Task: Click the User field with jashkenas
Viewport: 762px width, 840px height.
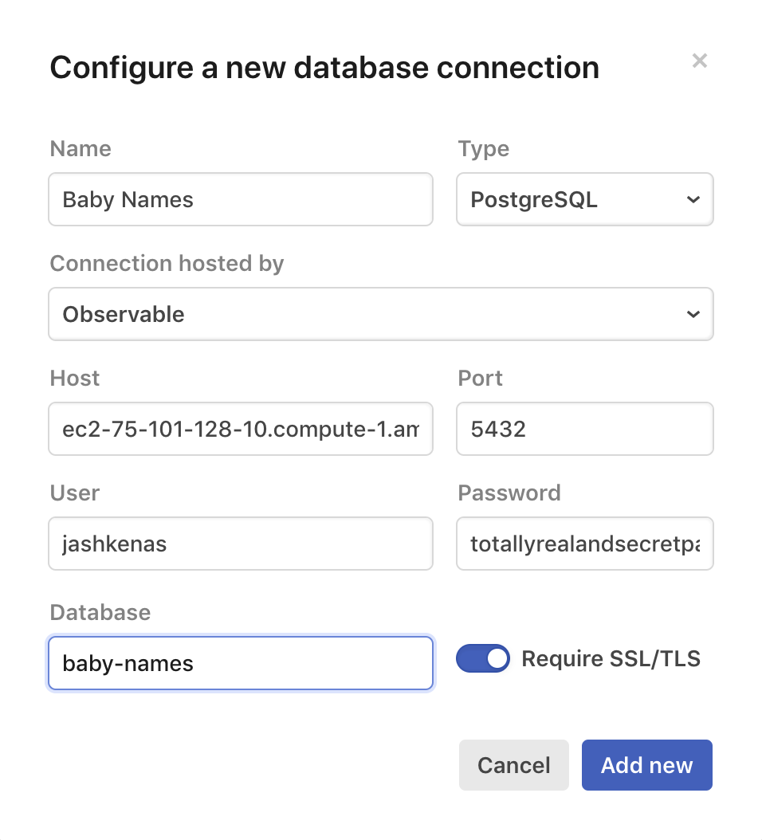Action: click(241, 544)
